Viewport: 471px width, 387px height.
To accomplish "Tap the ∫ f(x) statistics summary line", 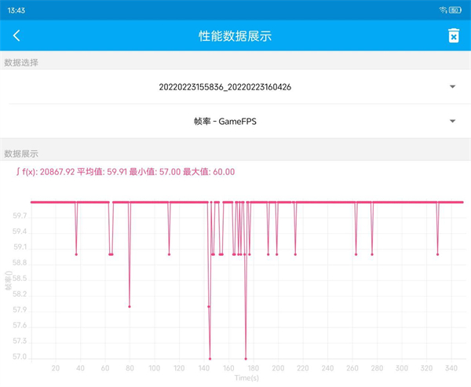I will [x=125, y=172].
